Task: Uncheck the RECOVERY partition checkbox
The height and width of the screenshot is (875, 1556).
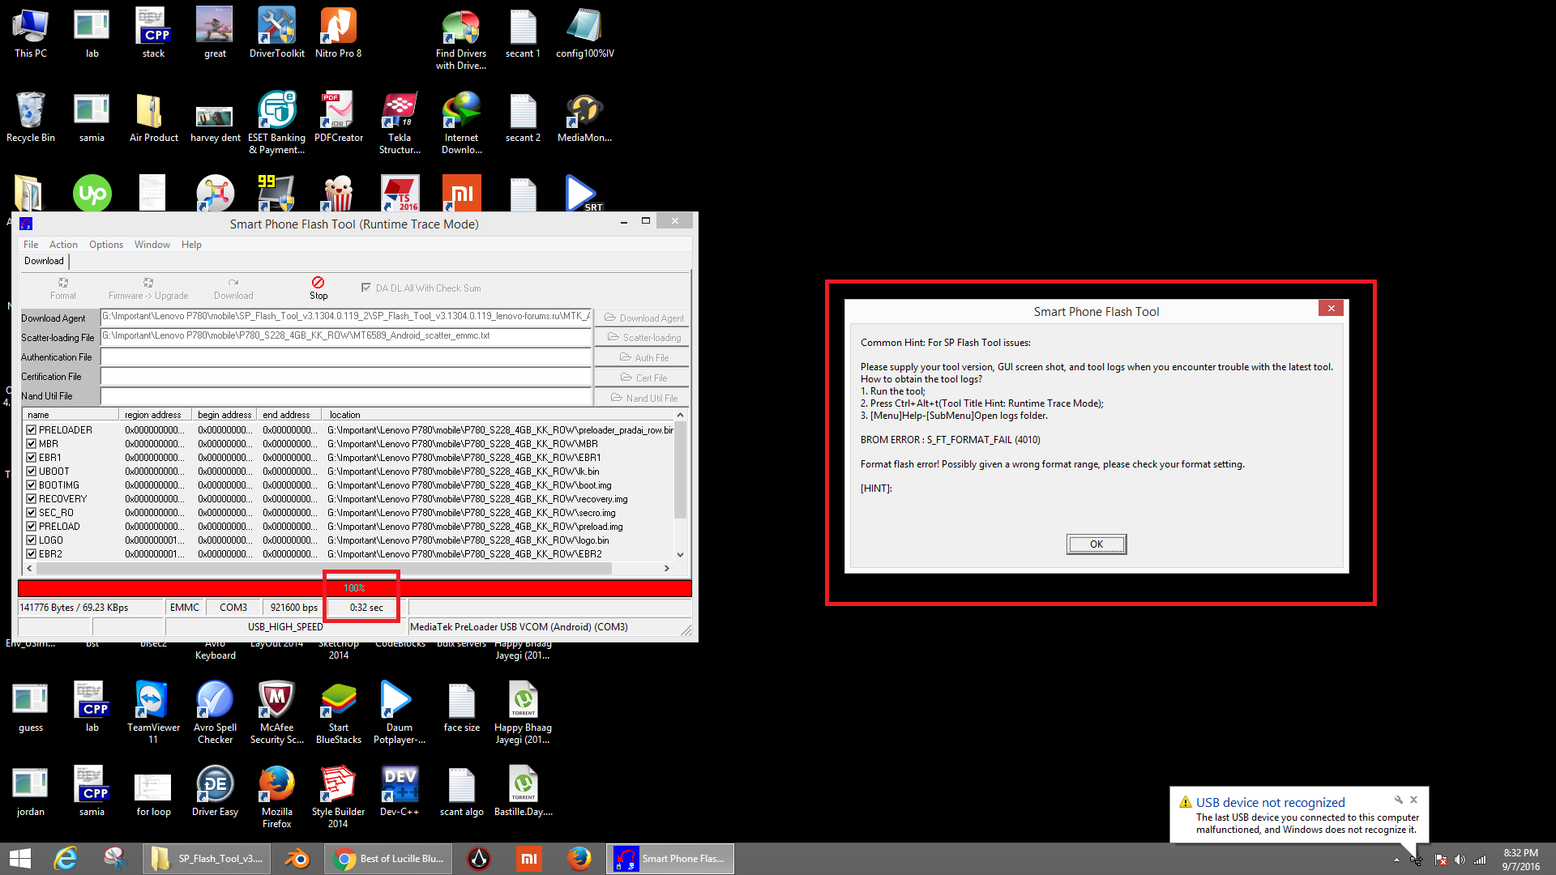Action: point(32,499)
